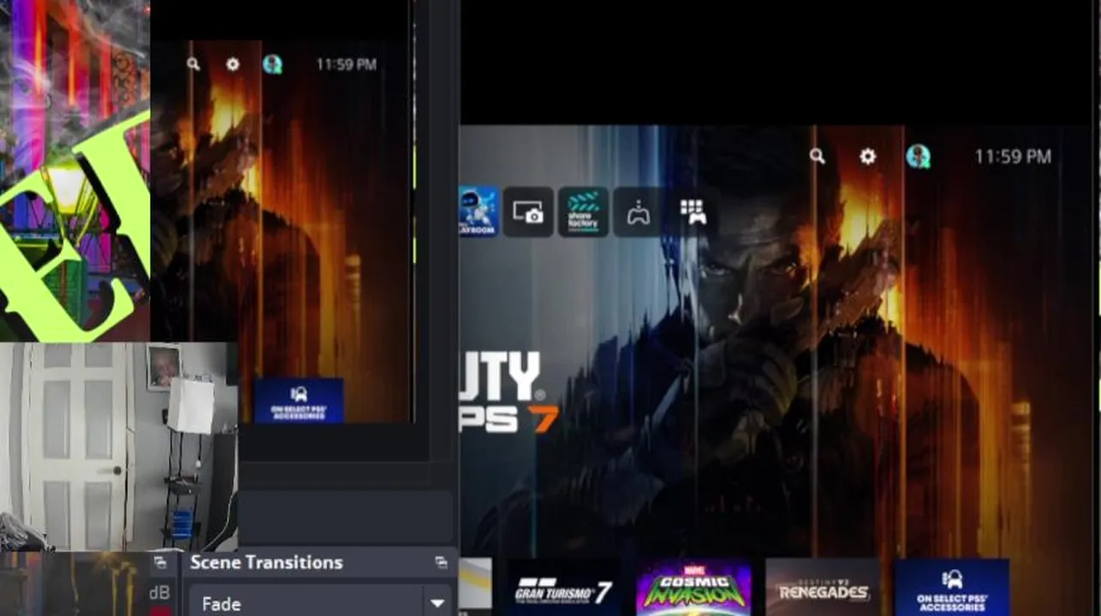Image resolution: width=1101 pixels, height=616 pixels.
Task: Click search icon in small left preview
Action: pos(193,64)
